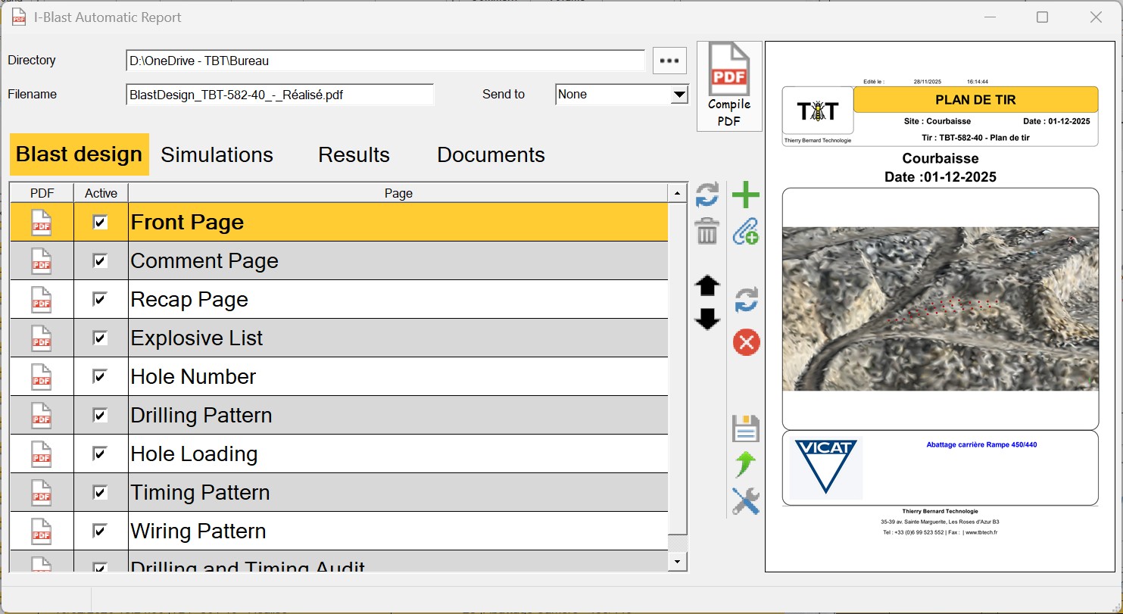This screenshot has width=1123, height=614.
Task: Switch to the Simulations tab
Action: pyautogui.click(x=217, y=154)
